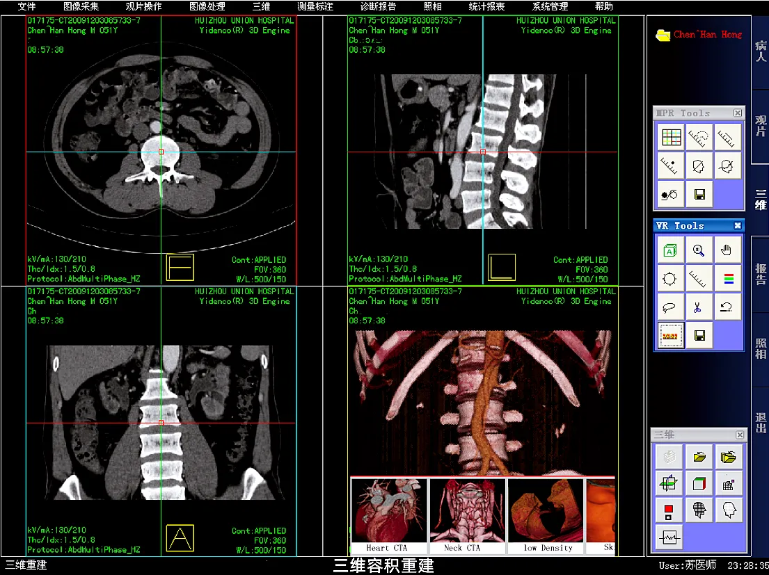
Task: Click the plain head outline icon in 三维 panel
Action: pos(729,511)
